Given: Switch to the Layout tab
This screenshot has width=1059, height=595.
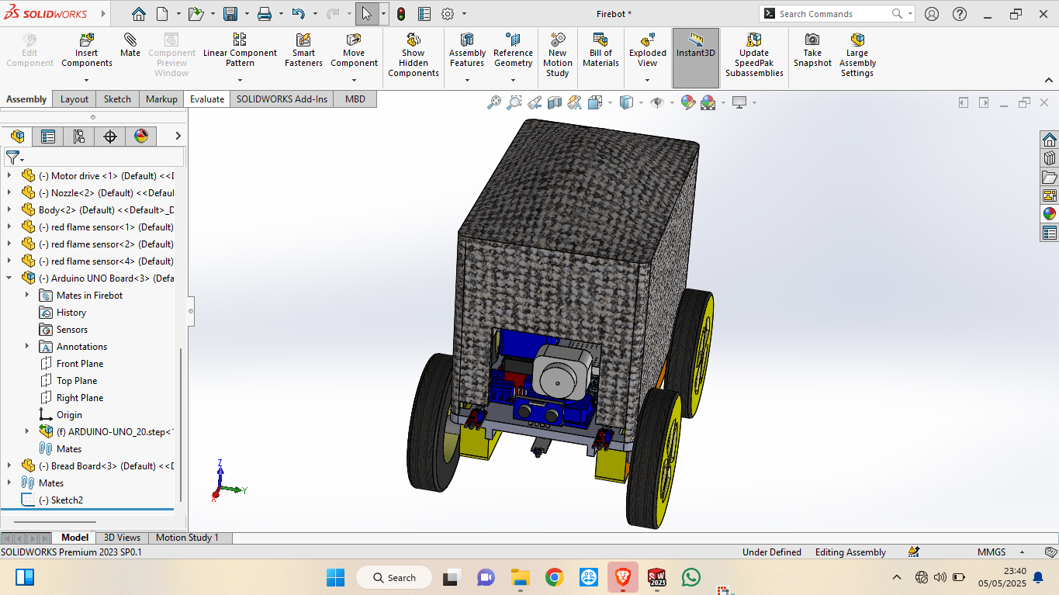Looking at the screenshot, I should point(74,99).
